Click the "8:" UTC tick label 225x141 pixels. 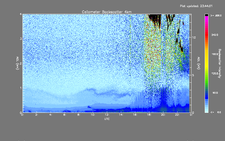click(x=79, y=115)
